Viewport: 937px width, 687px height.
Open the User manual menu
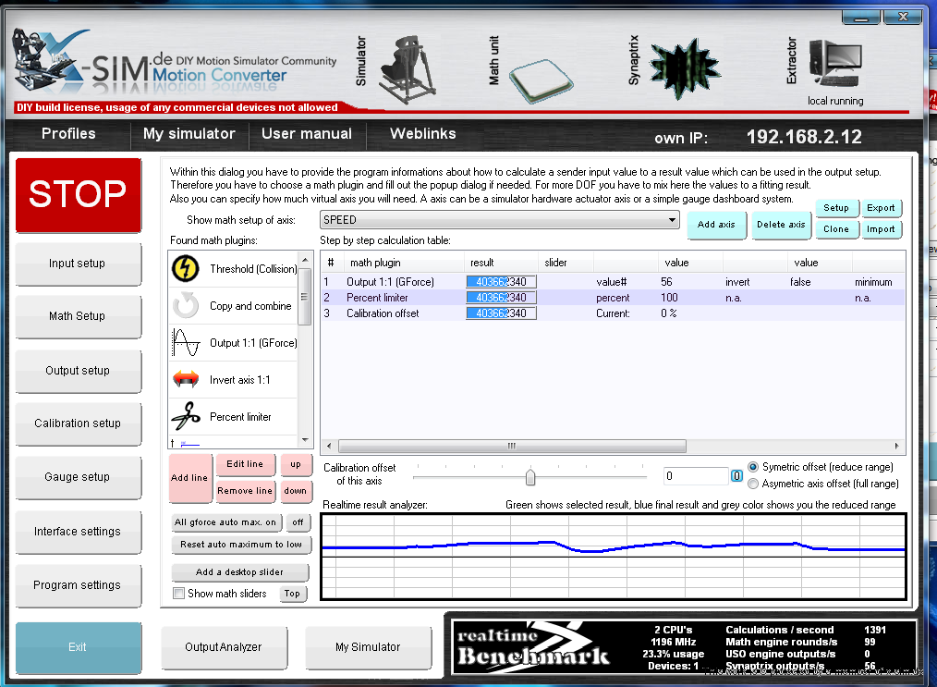point(306,134)
